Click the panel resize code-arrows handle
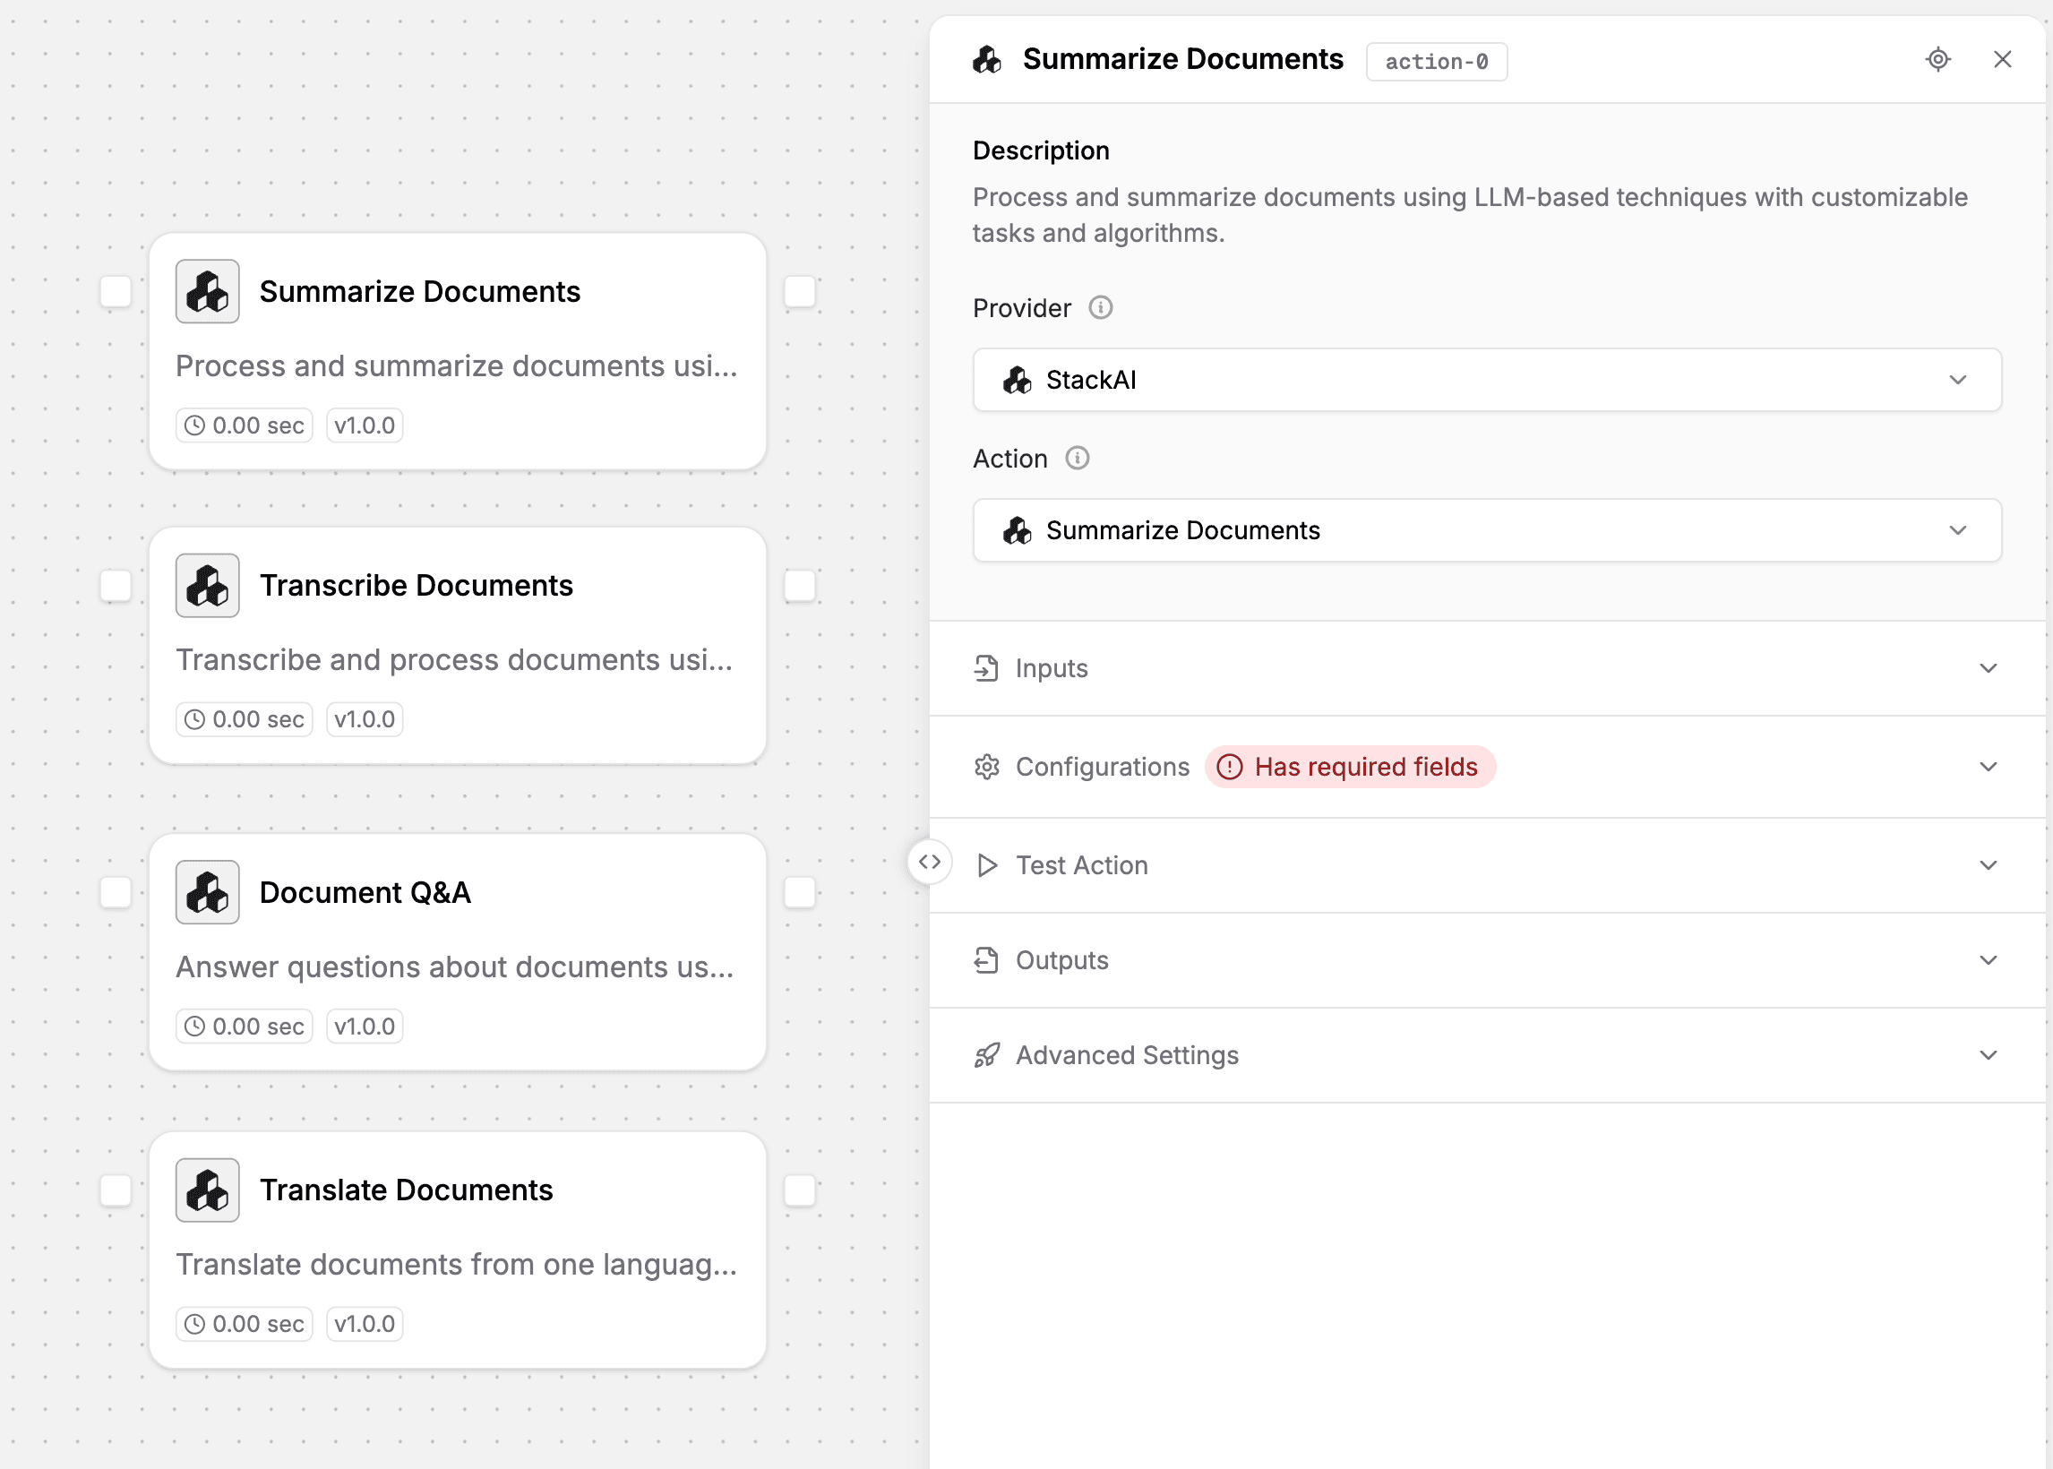 pos(929,863)
